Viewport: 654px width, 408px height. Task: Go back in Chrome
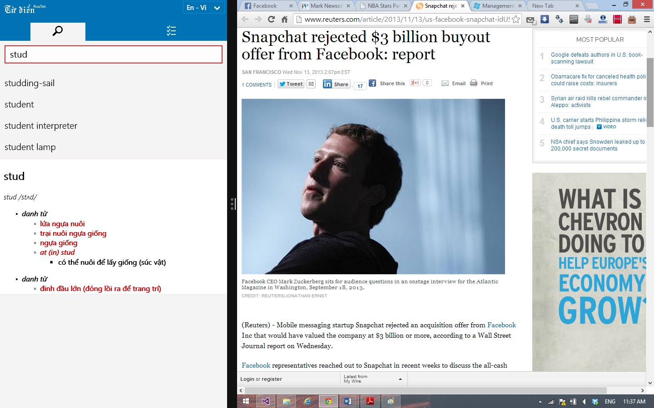click(245, 19)
